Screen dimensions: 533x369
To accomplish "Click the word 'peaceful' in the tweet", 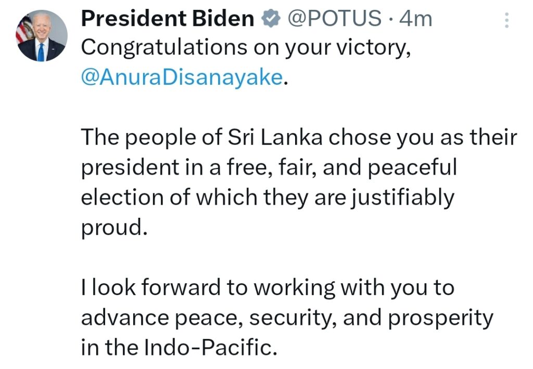I will click(x=413, y=168).
